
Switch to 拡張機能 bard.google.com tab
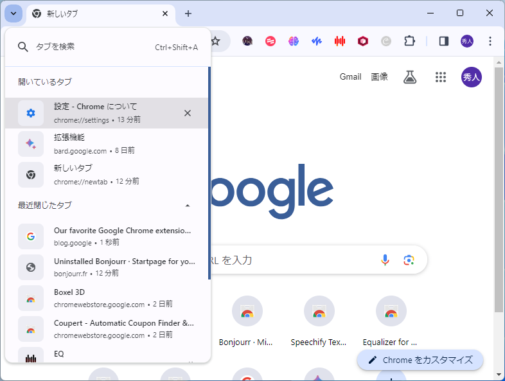(107, 144)
